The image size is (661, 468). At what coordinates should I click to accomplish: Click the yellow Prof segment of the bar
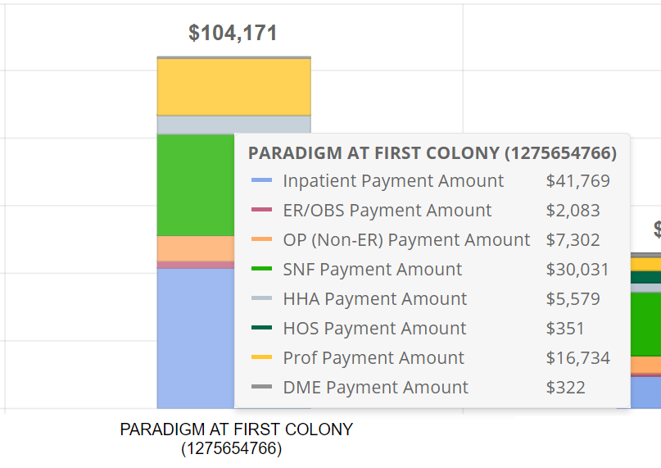click(x=234, y=87)
